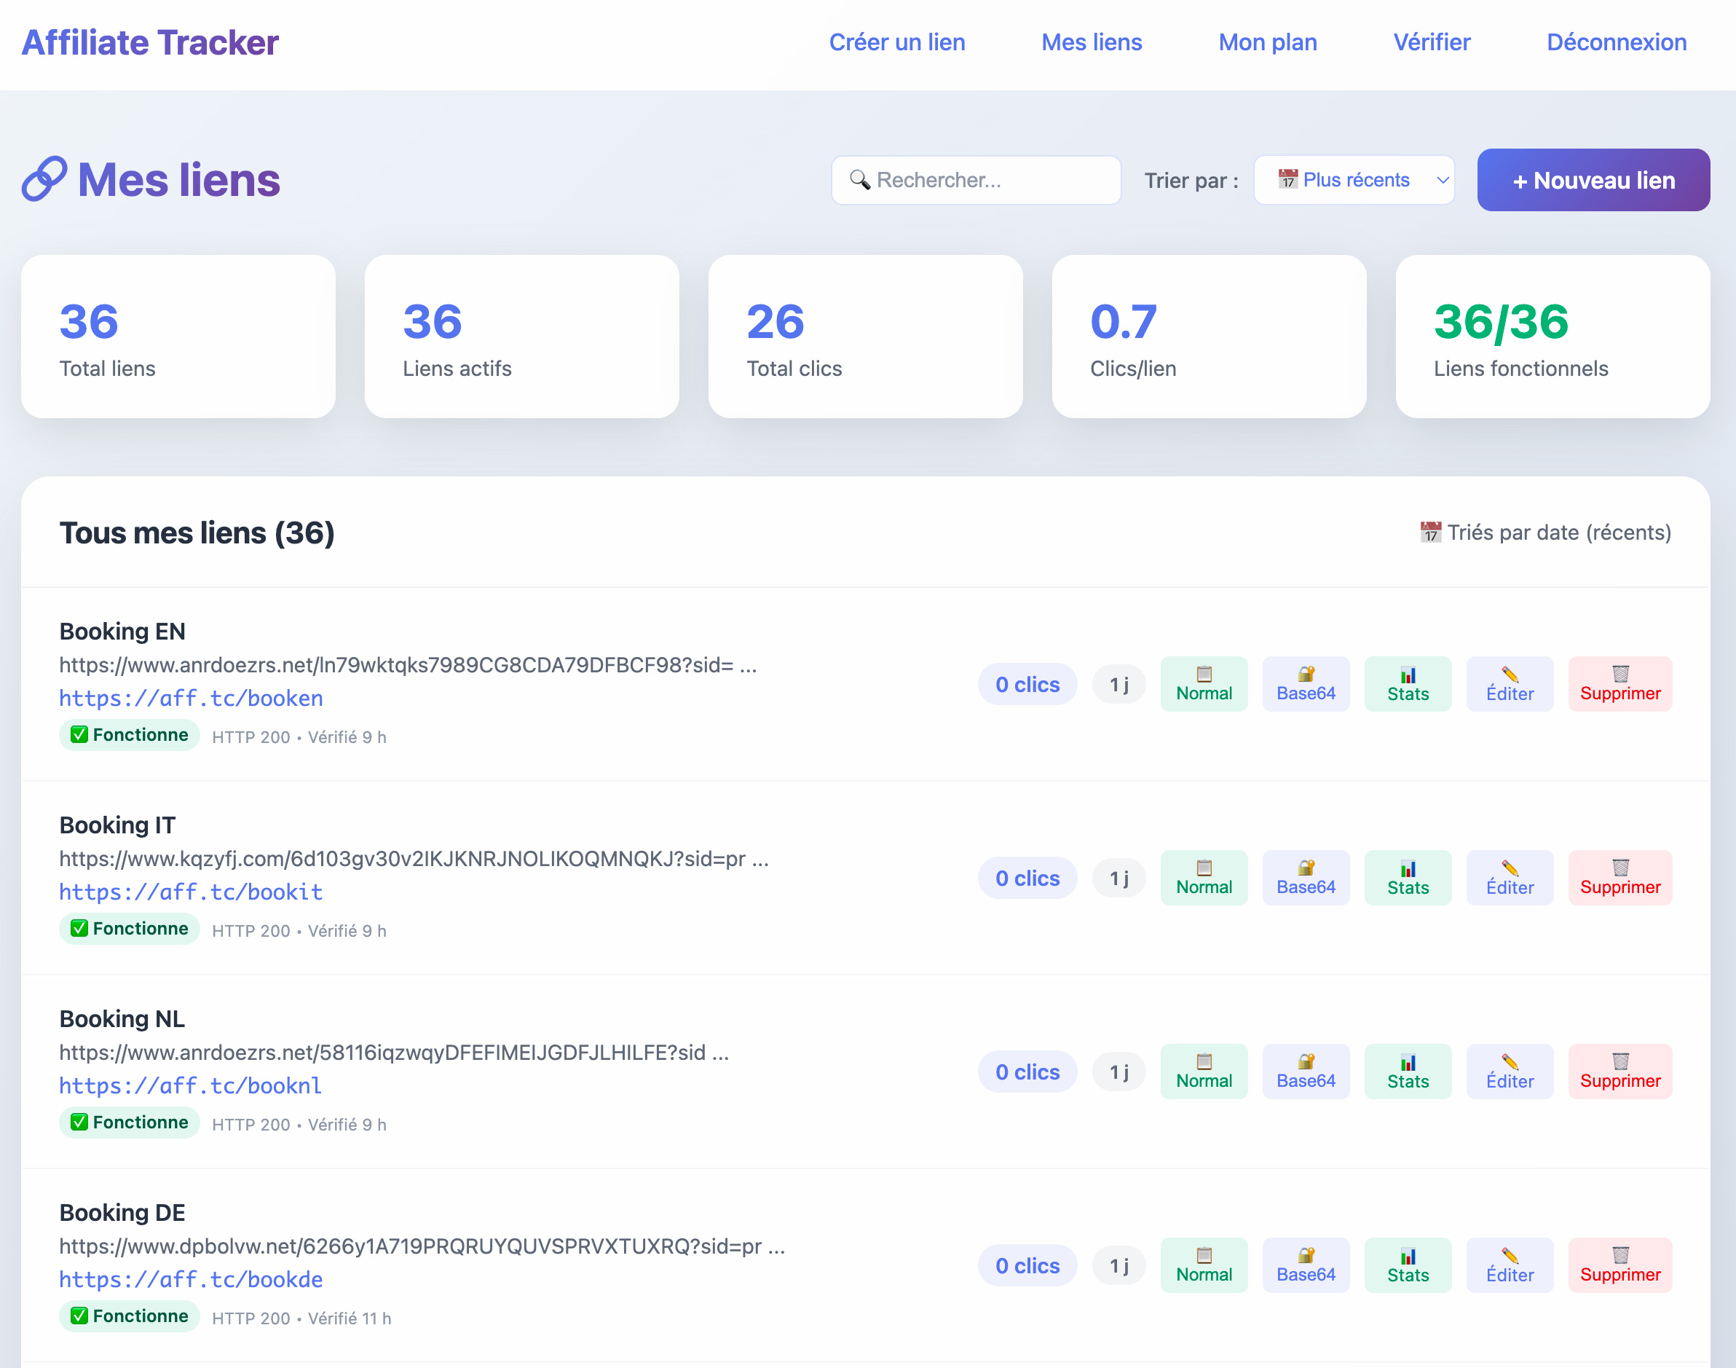Click the 'Total liens' stat card
1736x1368 pixels.
[178, 337]
